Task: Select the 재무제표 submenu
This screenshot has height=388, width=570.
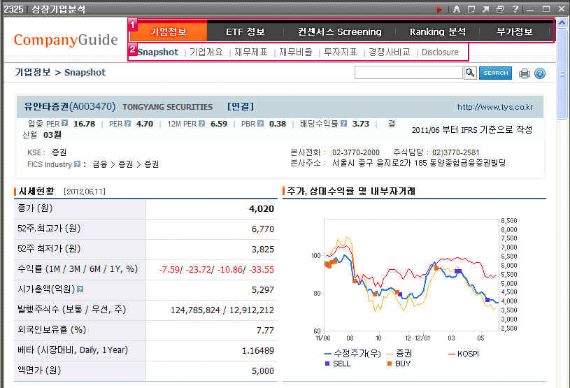Action: [251, 52]
